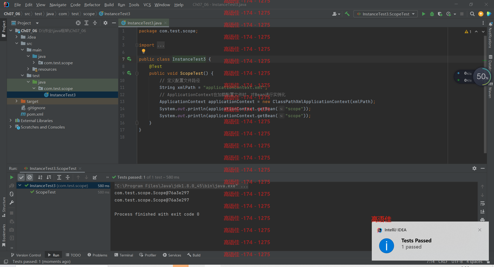Open the Profiler tool window
This screenshot has height=267, width=494.
point(148,255)
